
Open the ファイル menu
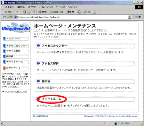click(x=9, y=7)
